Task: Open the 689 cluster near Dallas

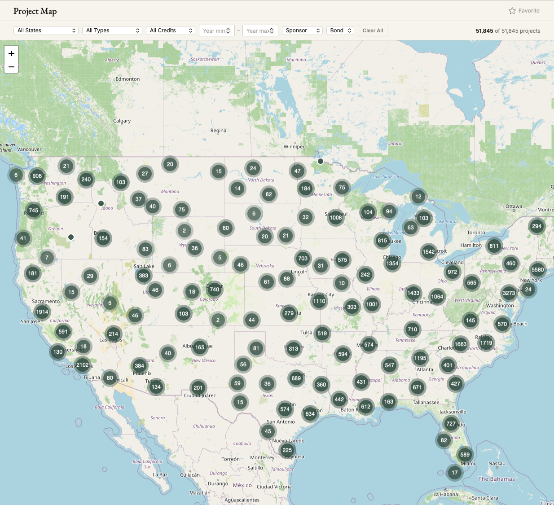Action: pyautogui.click(x=296, y=378)
